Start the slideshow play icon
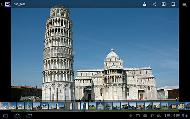190x119 pixels. click(164, 4)
